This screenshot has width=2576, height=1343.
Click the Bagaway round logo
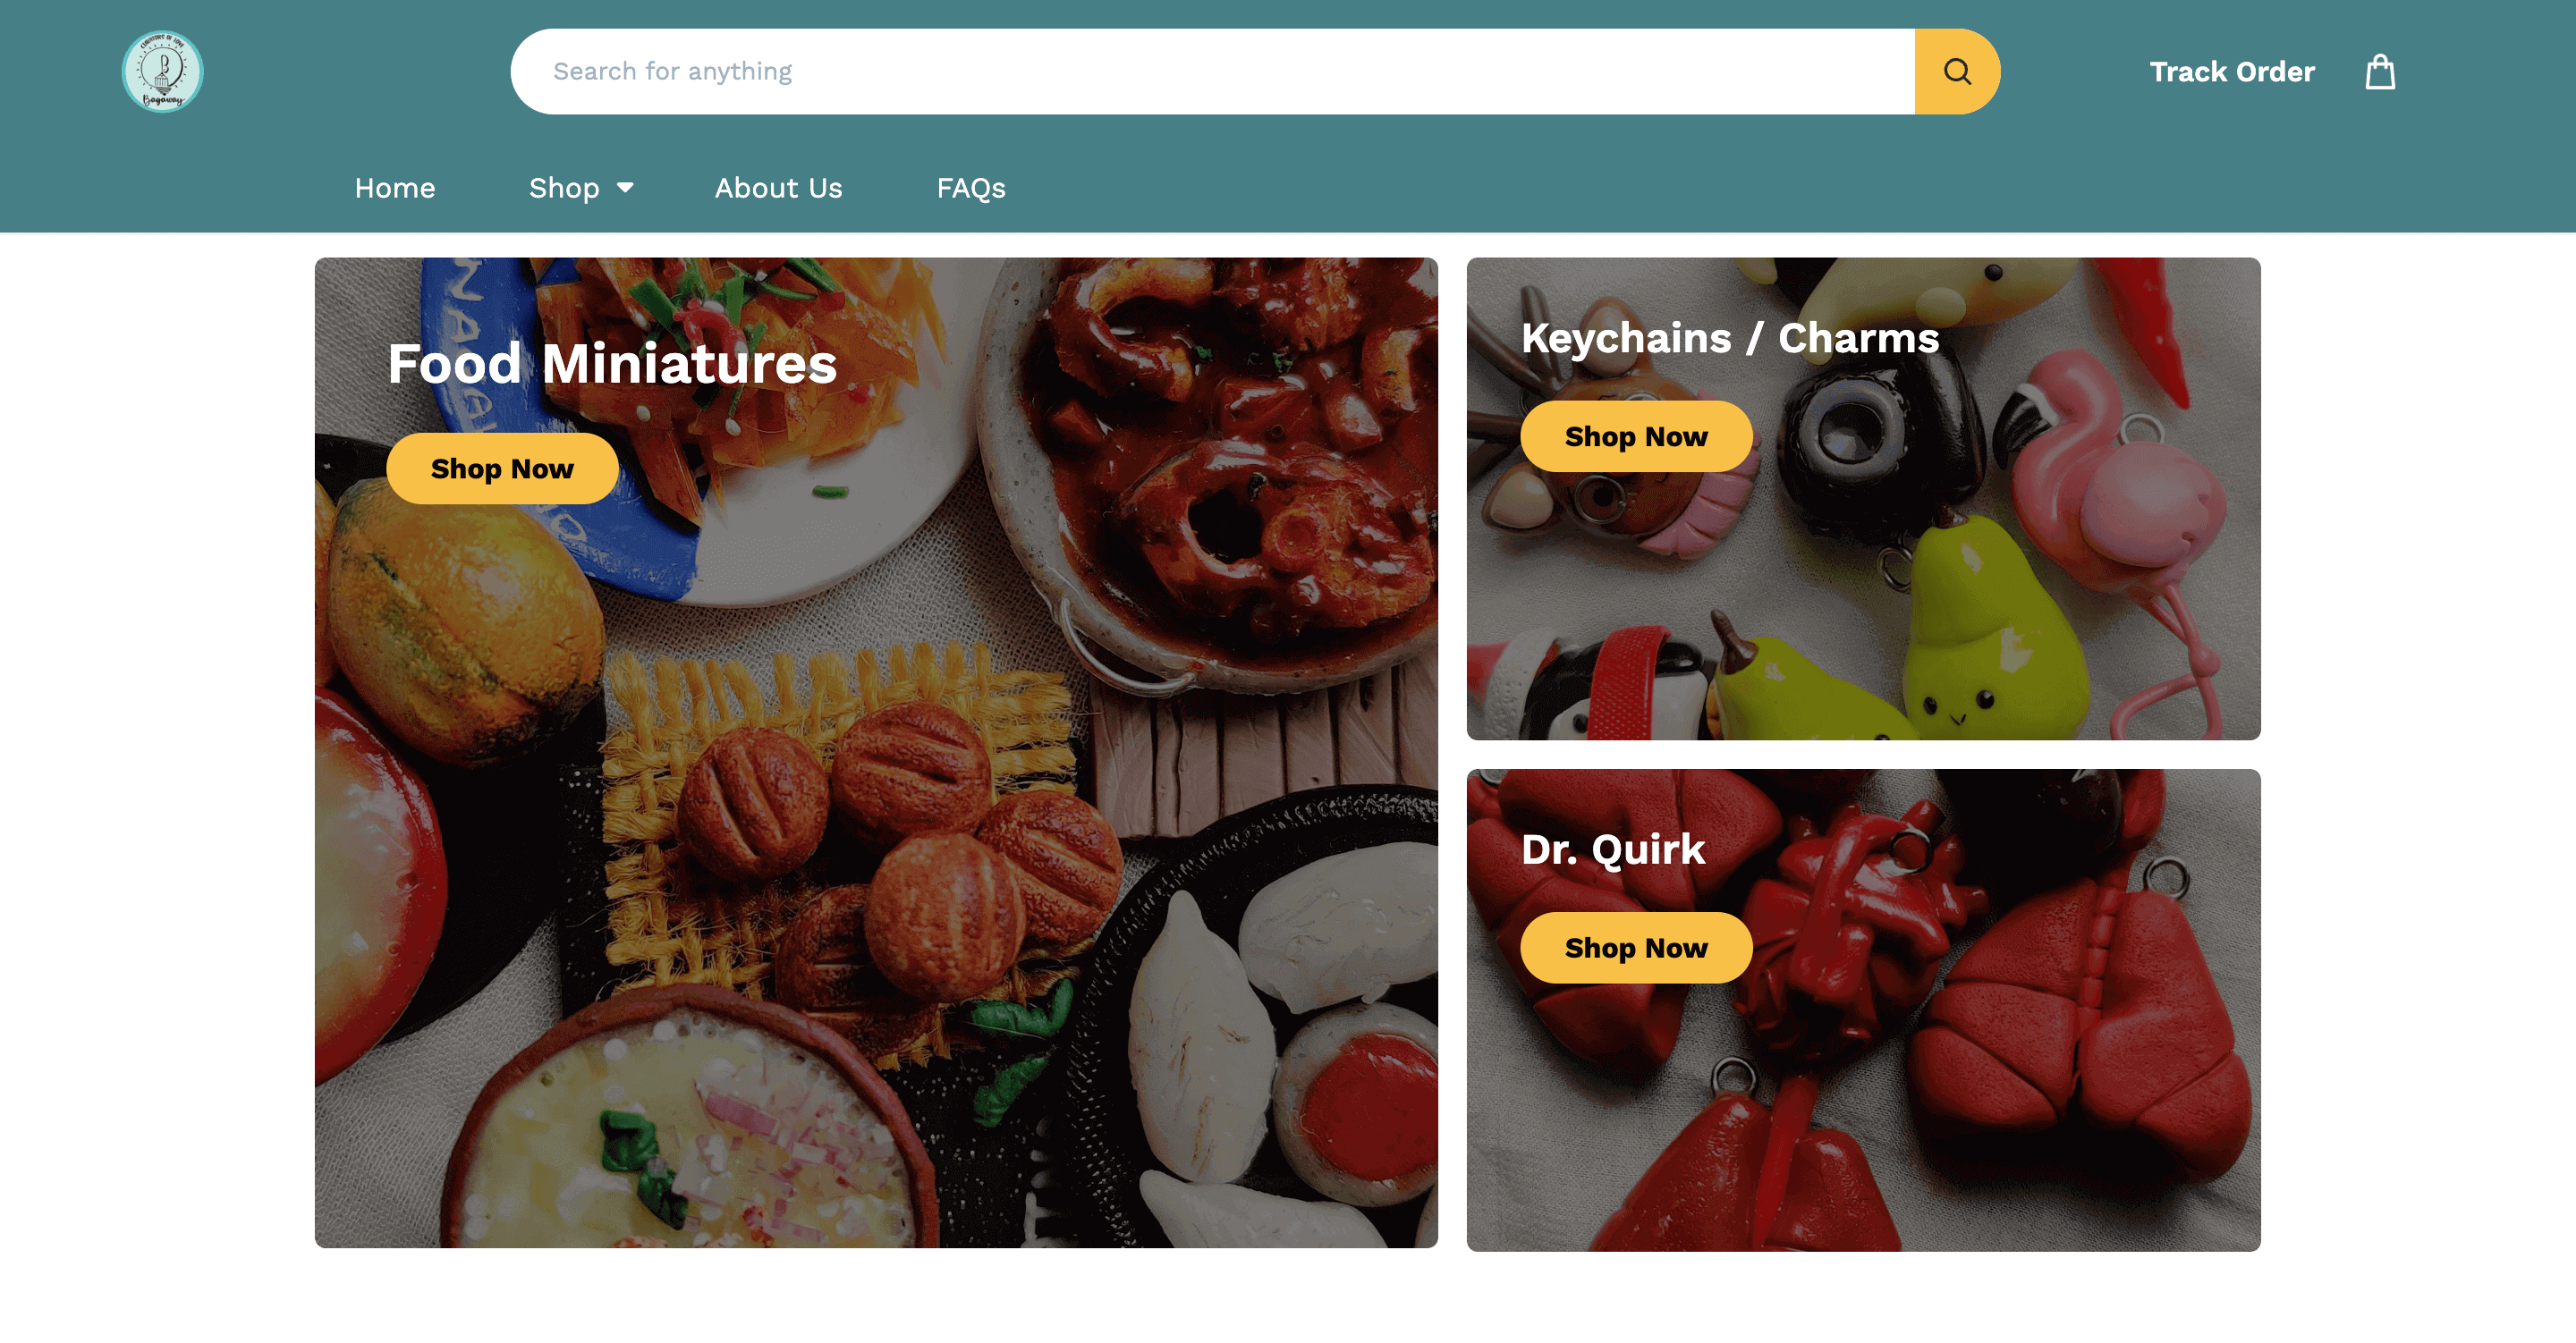[x=162, y=71]
